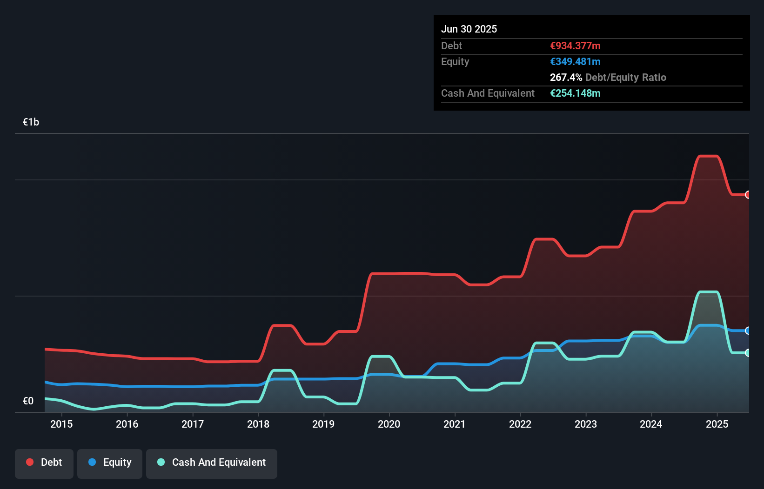Screen dimensions: 764x489
Task: Click the 2025 year axis label
Action: coord(717,424)
